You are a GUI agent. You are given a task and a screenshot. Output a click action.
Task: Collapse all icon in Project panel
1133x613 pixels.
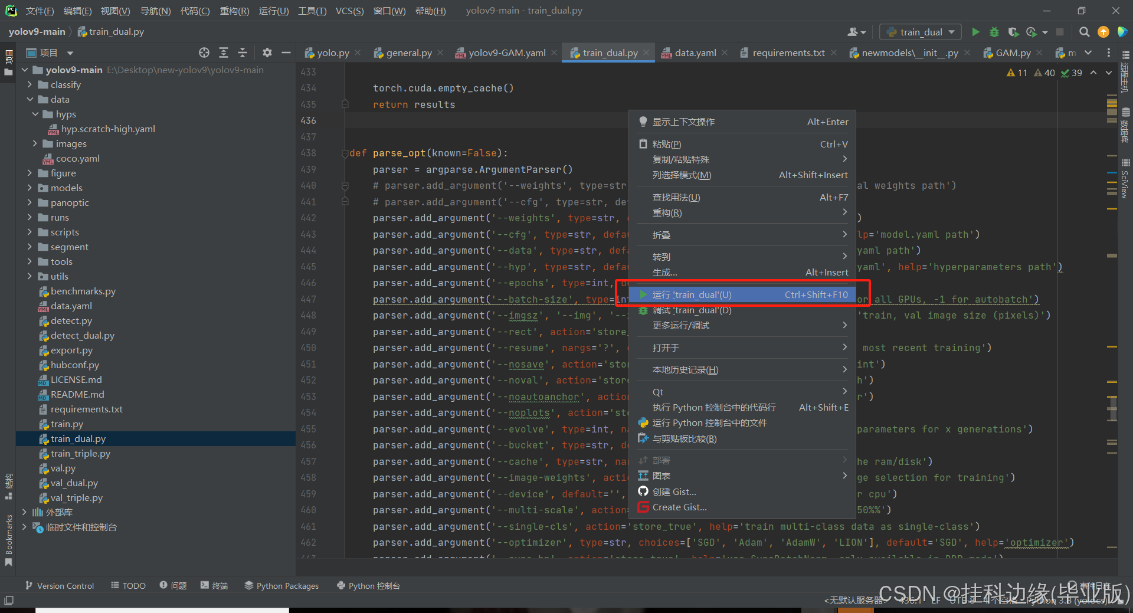pyautogui.click(x=243, y=53)
